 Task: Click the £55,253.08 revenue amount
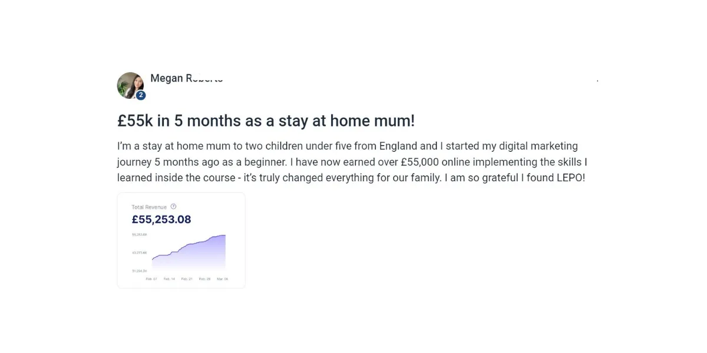point(161,219)
